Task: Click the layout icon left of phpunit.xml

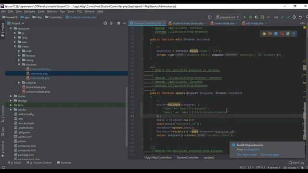Action: pos(210,17)
